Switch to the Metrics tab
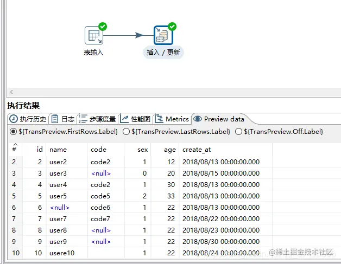 pos(172,119)
